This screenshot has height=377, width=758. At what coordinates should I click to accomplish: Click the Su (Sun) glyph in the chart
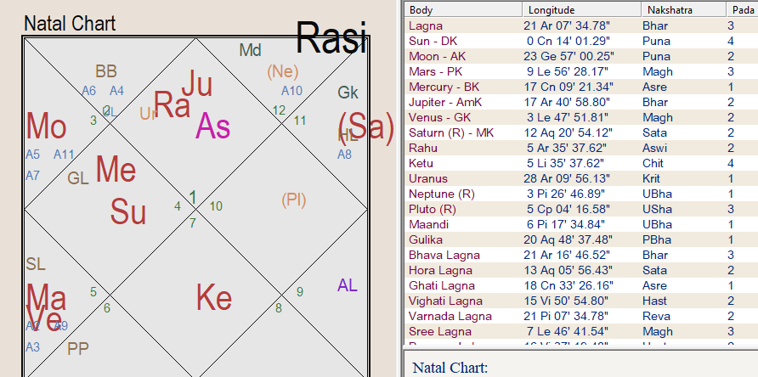pyautogui.click(x=128, y=211)
